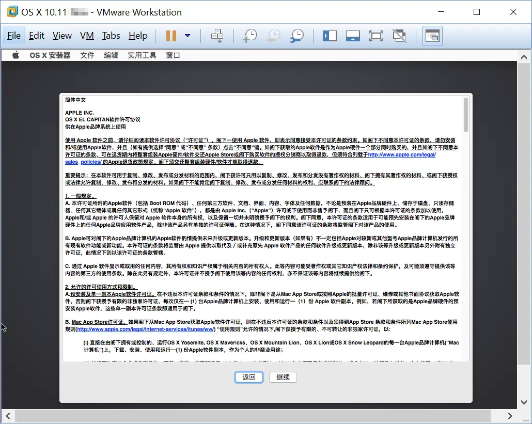Open the VM menu
This screenshot has height=424, width=532.
pyautogui.click(x=87, y=36)
